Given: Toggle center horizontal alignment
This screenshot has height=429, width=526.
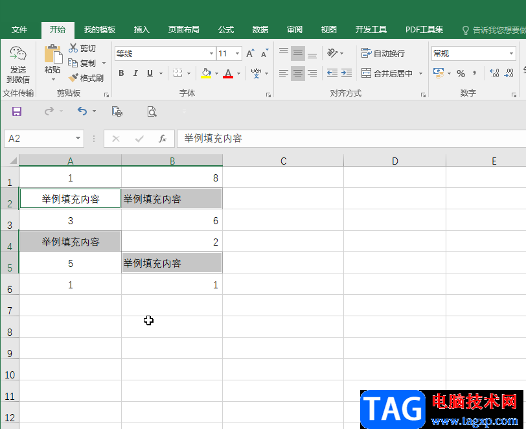Looking at the screenshot, I should point(298,73).
